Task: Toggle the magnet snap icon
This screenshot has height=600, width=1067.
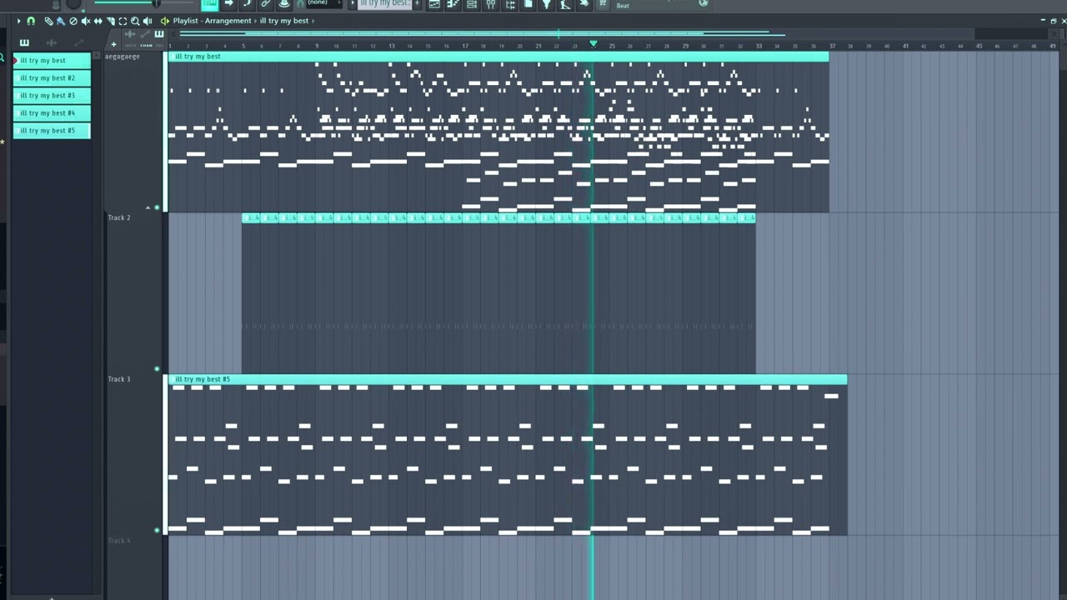Action: 31,21
